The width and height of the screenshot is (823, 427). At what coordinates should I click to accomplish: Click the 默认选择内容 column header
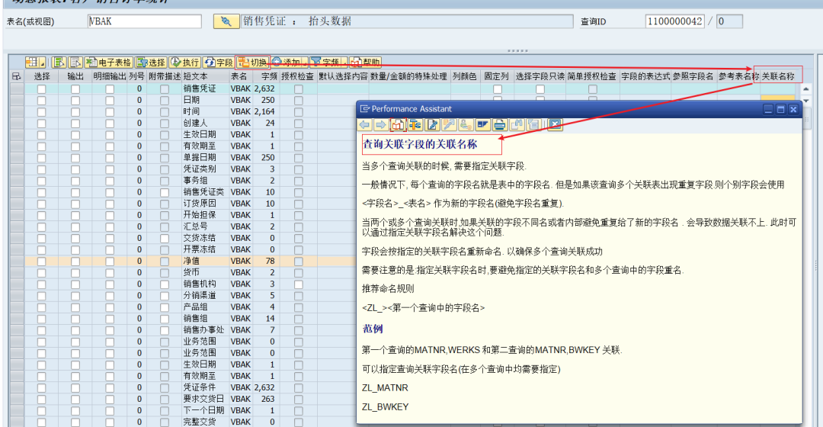pos(343,77)
